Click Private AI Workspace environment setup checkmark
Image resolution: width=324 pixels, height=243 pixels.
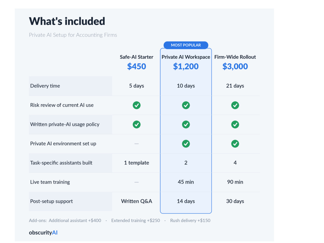[x=186, y=144]
